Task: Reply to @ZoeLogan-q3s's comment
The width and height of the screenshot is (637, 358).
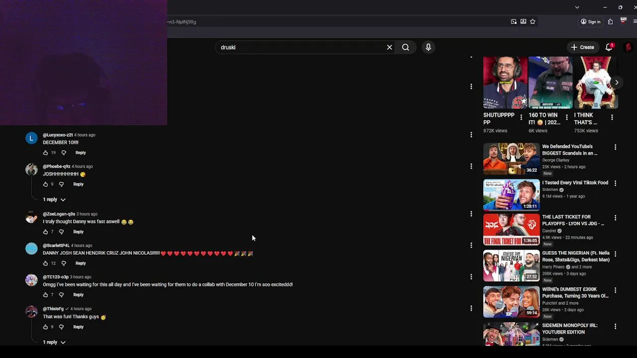Action: (x=78, y=232)
